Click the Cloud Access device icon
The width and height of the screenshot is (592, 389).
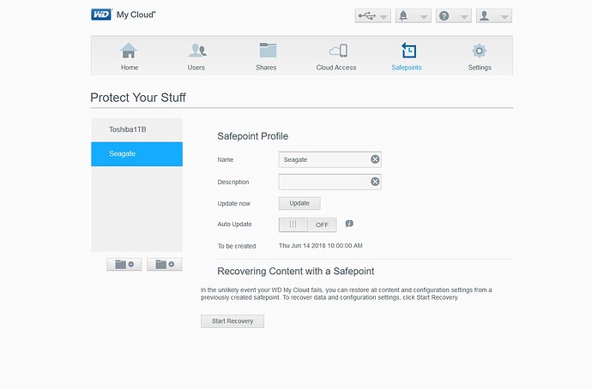pos(338,51)
